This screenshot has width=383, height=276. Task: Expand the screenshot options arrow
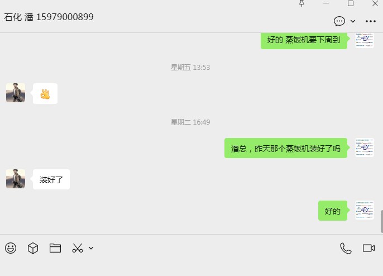pos(91,248)
